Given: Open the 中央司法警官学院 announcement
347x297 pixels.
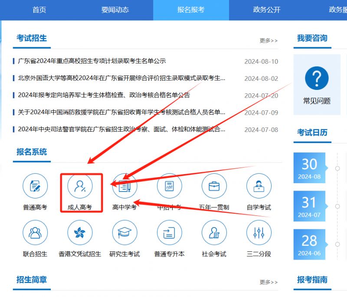Looking at the screenshot, I should 121,129.
